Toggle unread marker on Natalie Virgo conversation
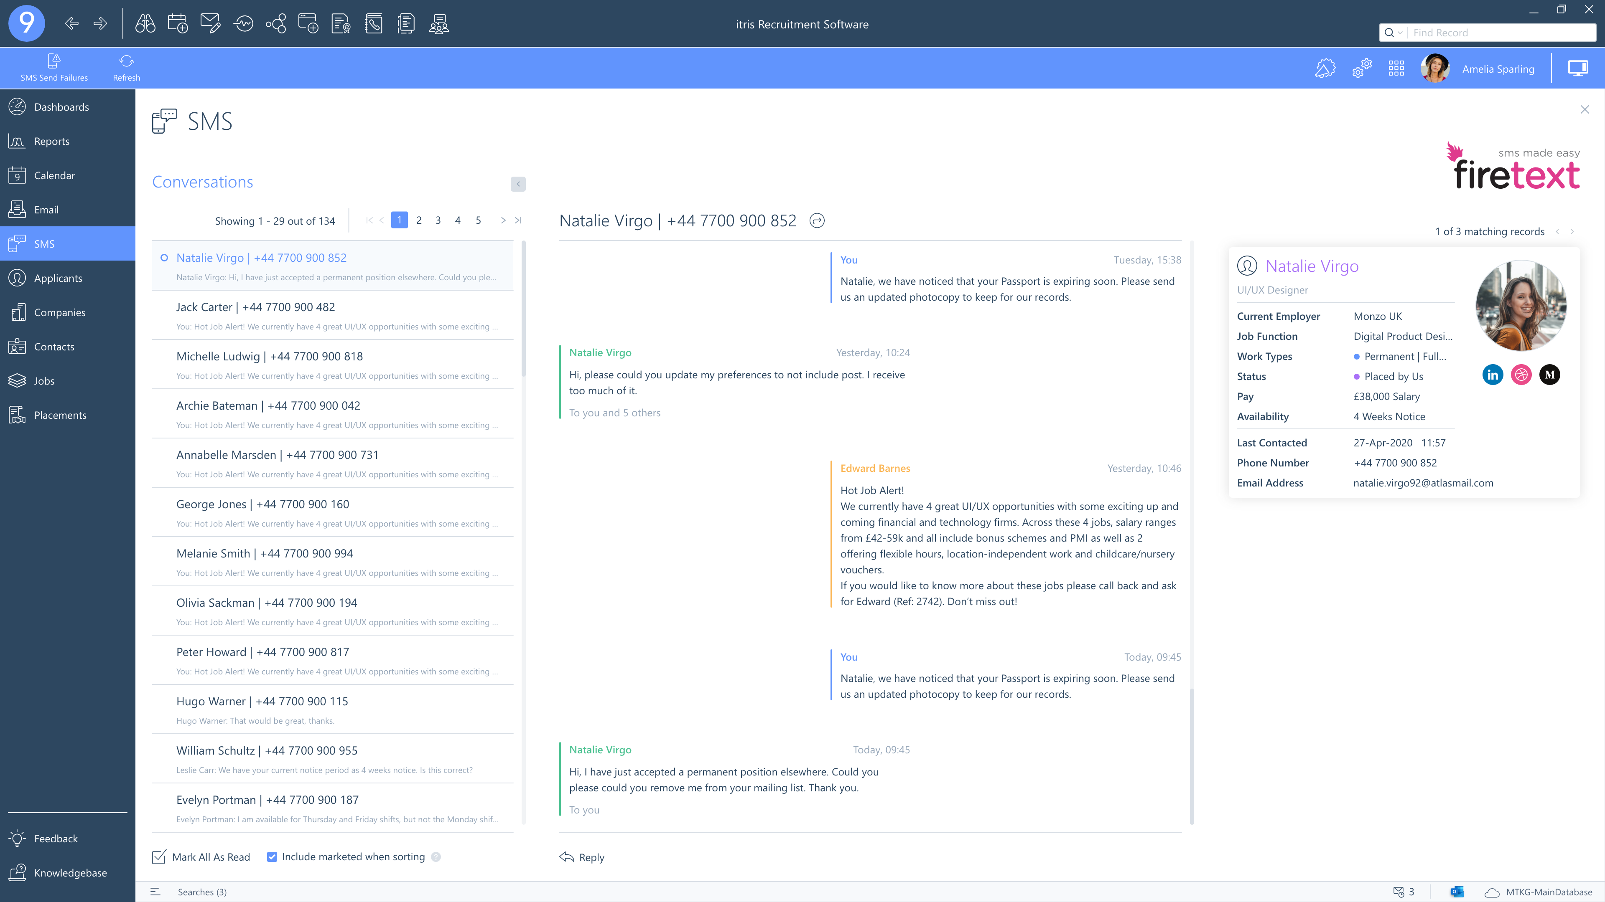 164,258
